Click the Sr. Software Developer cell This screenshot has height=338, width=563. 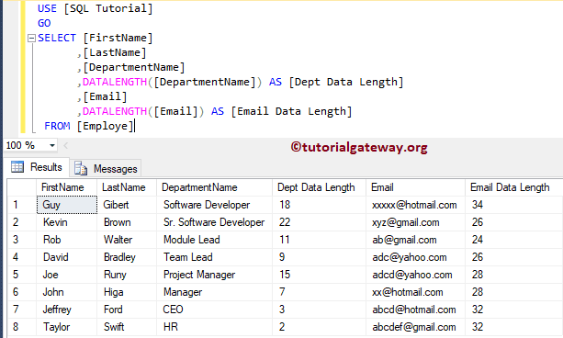(x=214, y=222)
